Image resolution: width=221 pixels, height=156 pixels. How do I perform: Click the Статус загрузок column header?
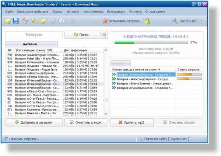[x=189, y=69]
